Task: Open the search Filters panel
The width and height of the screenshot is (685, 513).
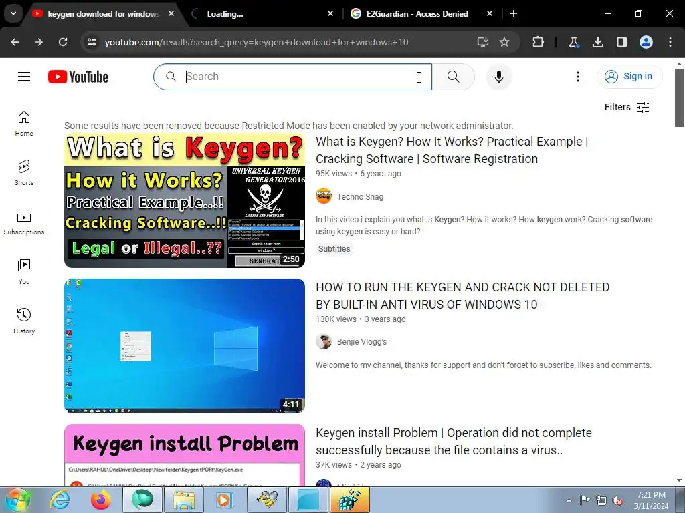Action: click(x=626, y=107)
